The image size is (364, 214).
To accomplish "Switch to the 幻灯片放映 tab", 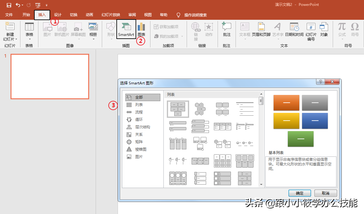I will [x=110, y=15].
